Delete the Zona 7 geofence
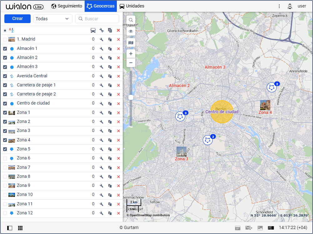The height and width of the screenshot is (234, 313). (x=118, y=168)
